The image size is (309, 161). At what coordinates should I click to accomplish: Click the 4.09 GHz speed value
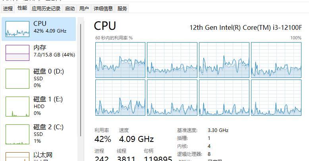click(x=136, y=139)
